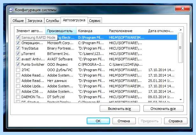196x135 pixels.
Task: Sort by the Дата отключ... column header
Action: (162, 31)
